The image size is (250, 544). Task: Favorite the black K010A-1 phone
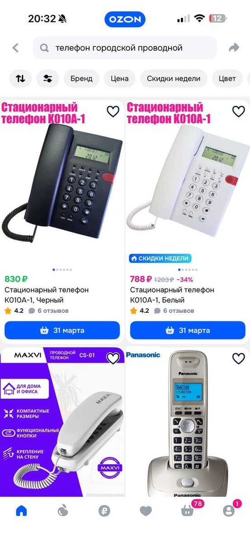pos(113,112)
